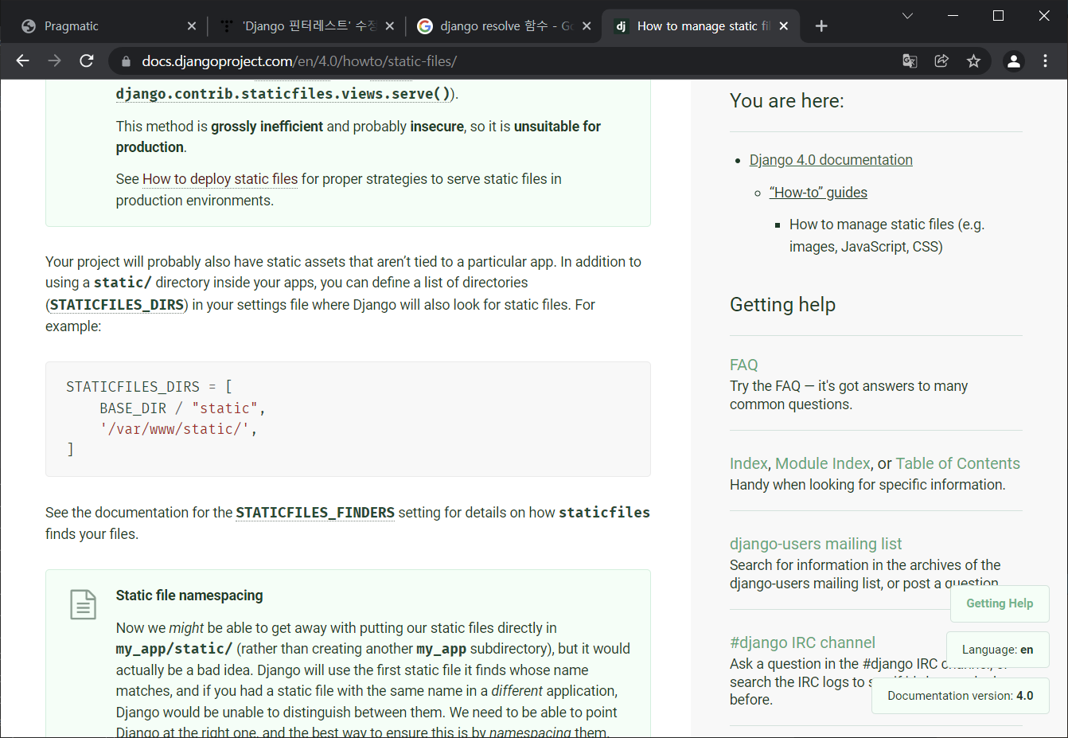Bookmark this page with the star
The width and height of the screenshot is (1068, 738).
pyautogui.click(x=973, y=61)
